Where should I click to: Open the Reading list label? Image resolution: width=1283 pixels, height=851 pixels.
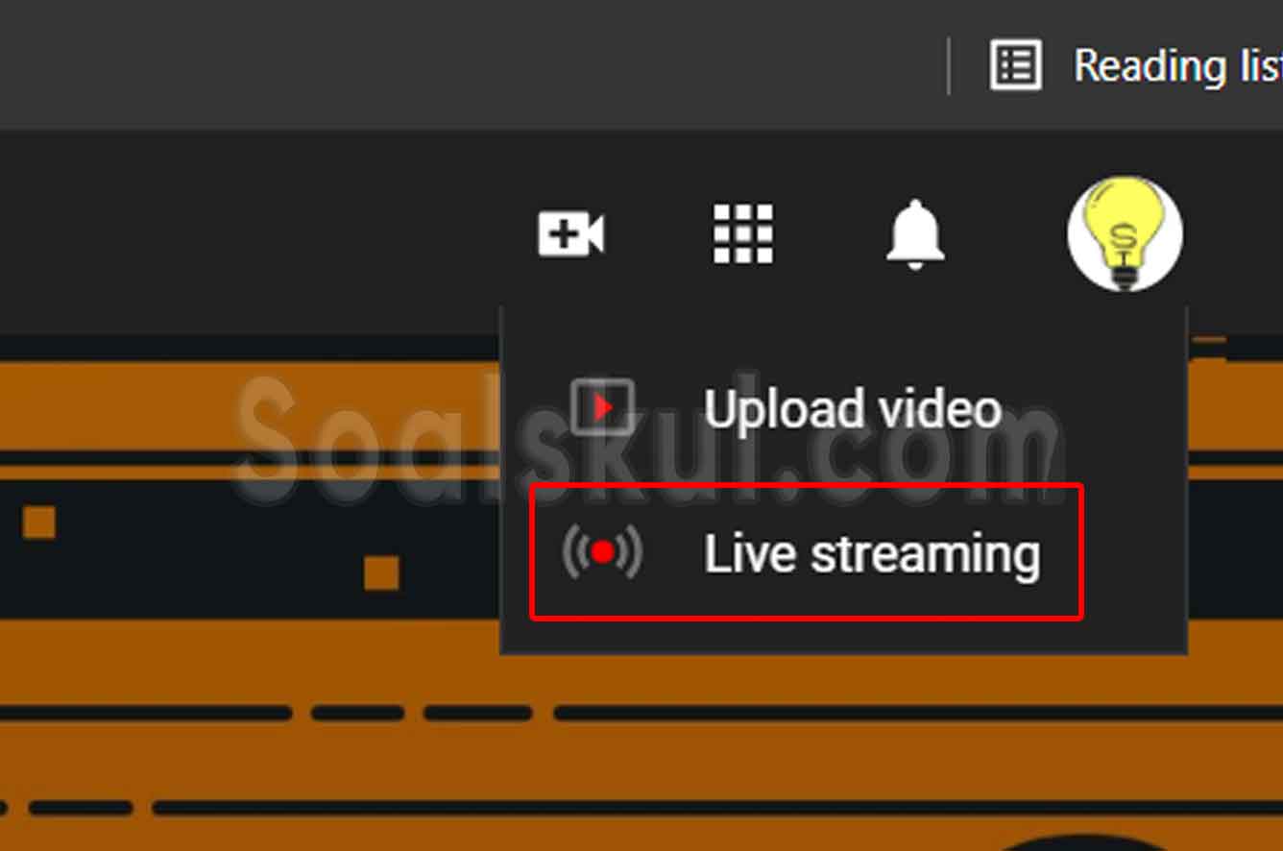1177,66
